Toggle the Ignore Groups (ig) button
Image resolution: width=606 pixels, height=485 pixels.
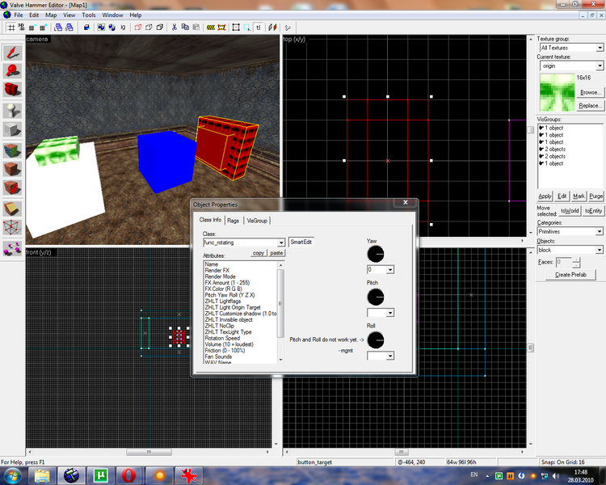pyautogui.click(x=123, y=27)
